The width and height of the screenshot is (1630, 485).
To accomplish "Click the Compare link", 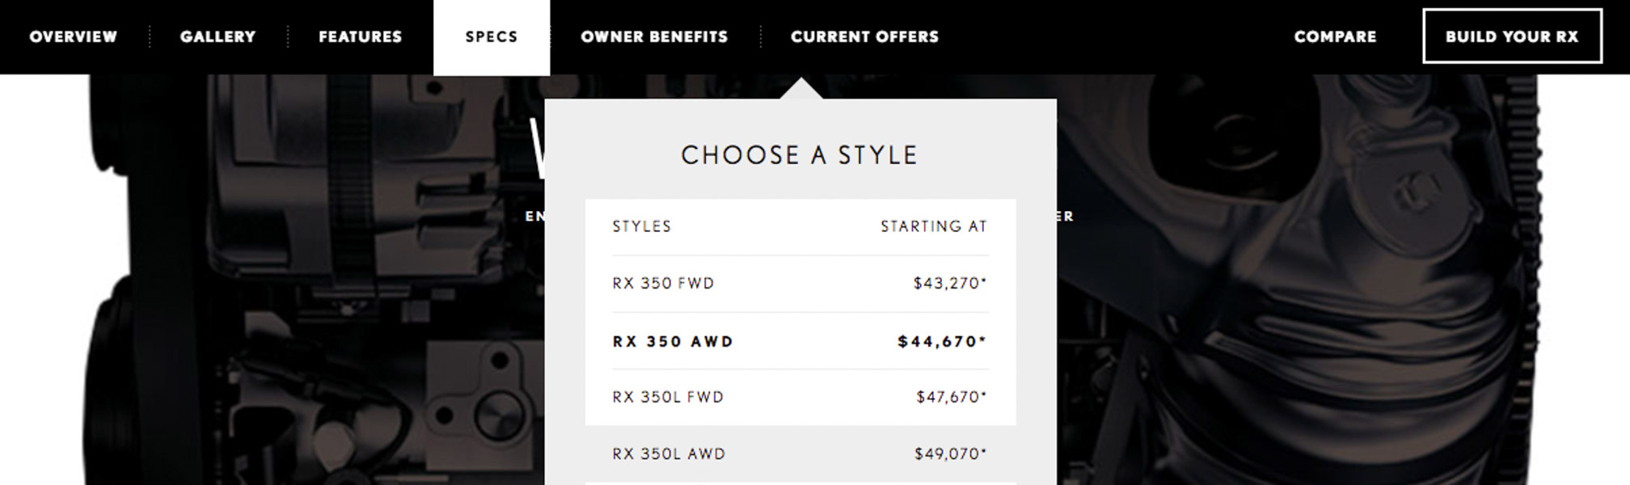I will 1335,37.
